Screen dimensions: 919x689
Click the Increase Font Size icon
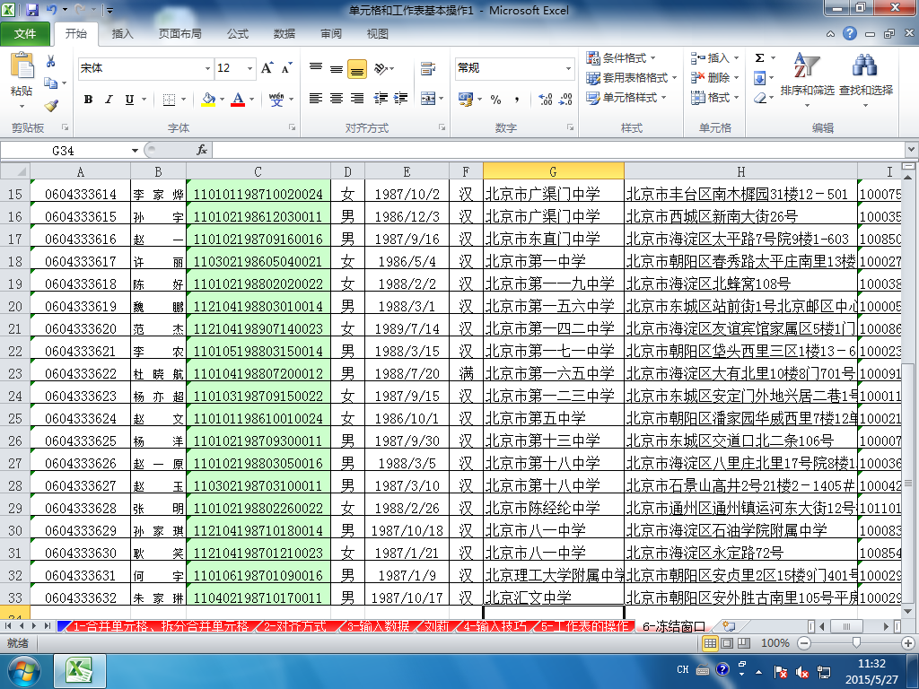(267, 68)
